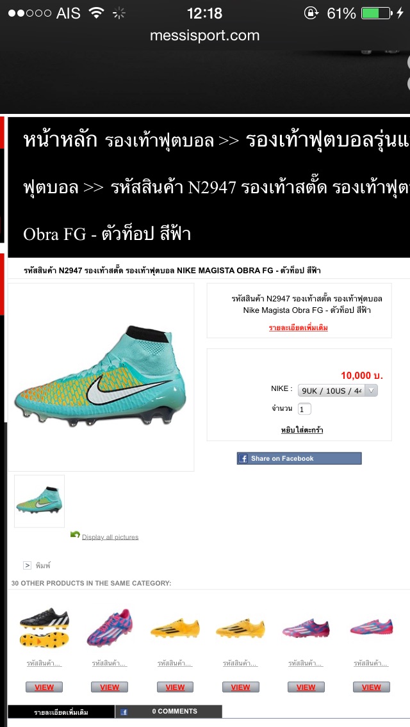Click the small Magista shoe thumbnail
410x727 pixels.
tap(40, 501)
